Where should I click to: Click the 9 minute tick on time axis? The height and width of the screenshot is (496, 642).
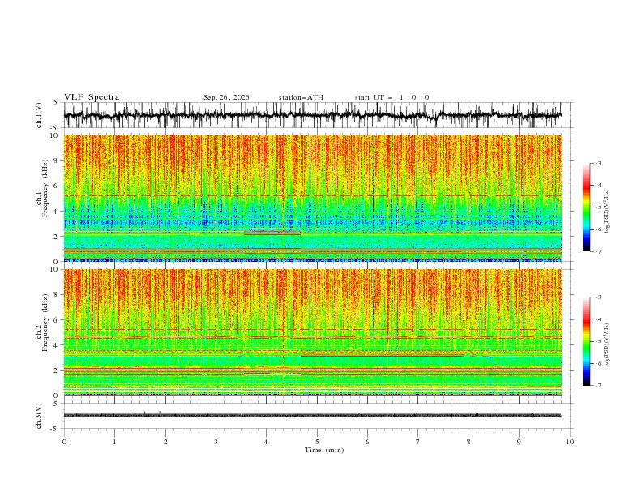tap(519, 442)
